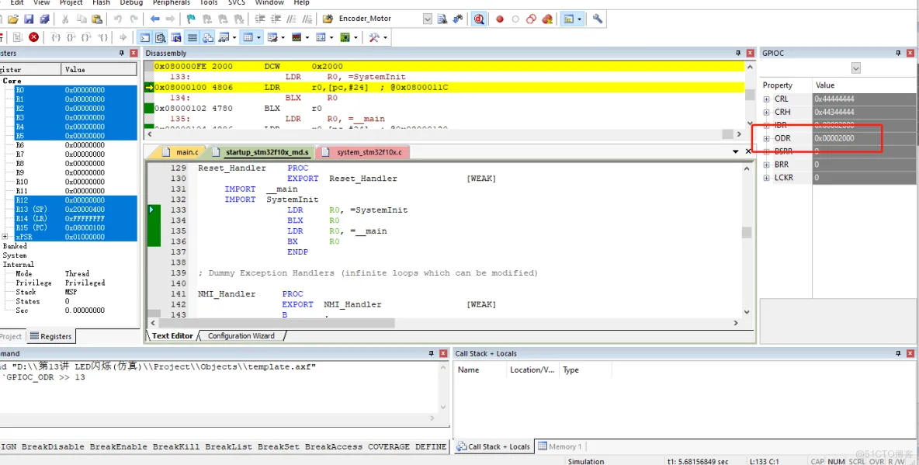This screenshot has width=919, height=465.
Task: Click the Value column header in Registers
Action: (x=99, y=69)
